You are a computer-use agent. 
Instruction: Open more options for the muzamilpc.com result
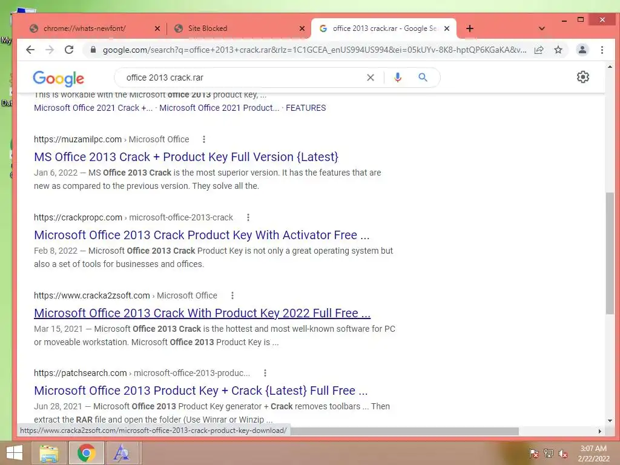203,139
